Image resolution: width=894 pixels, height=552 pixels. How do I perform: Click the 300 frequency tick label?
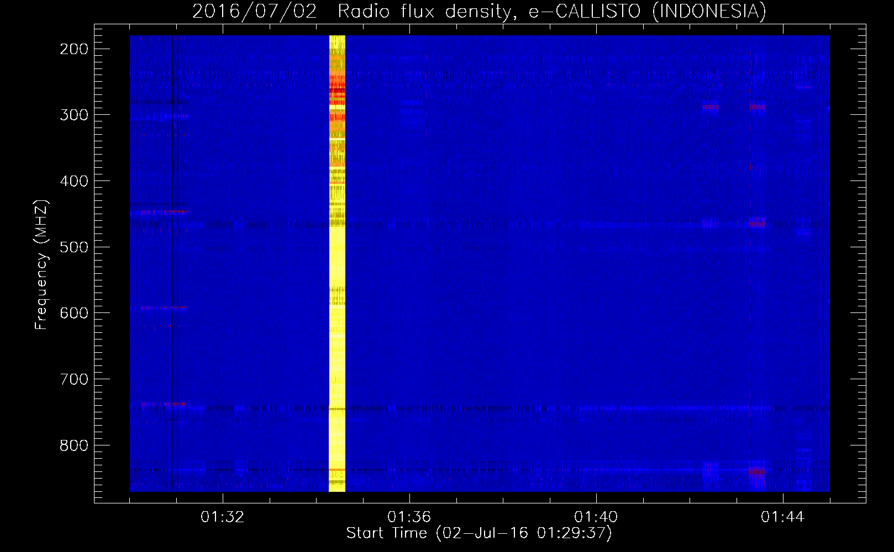pos(74,115)
